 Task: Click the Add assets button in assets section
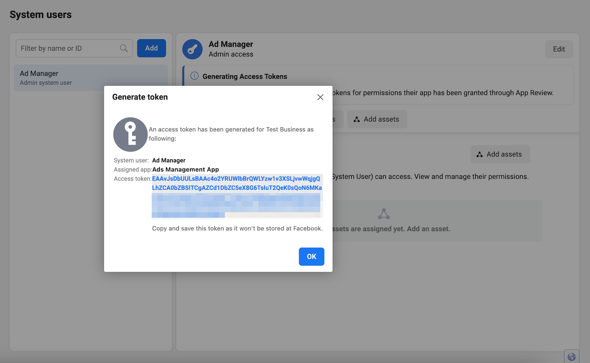pos(500,154)
